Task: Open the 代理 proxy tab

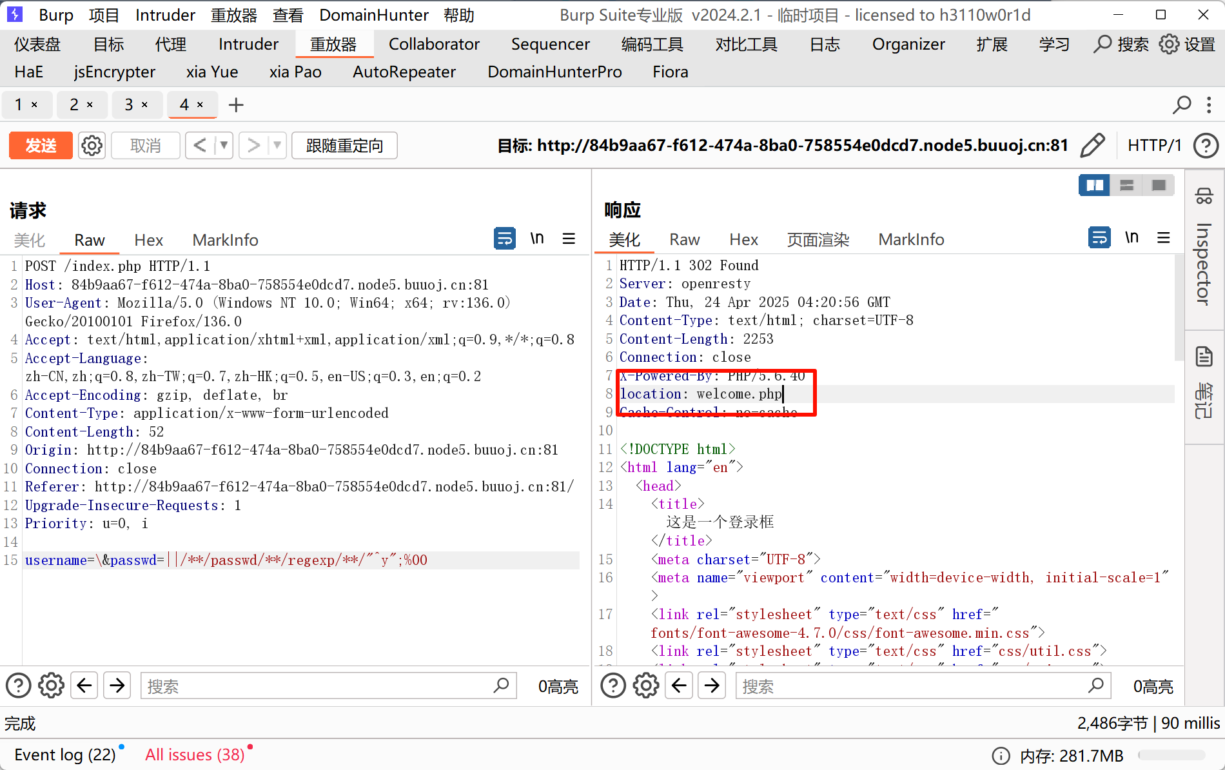Action: pyautogui.click(x=171, y=44)
